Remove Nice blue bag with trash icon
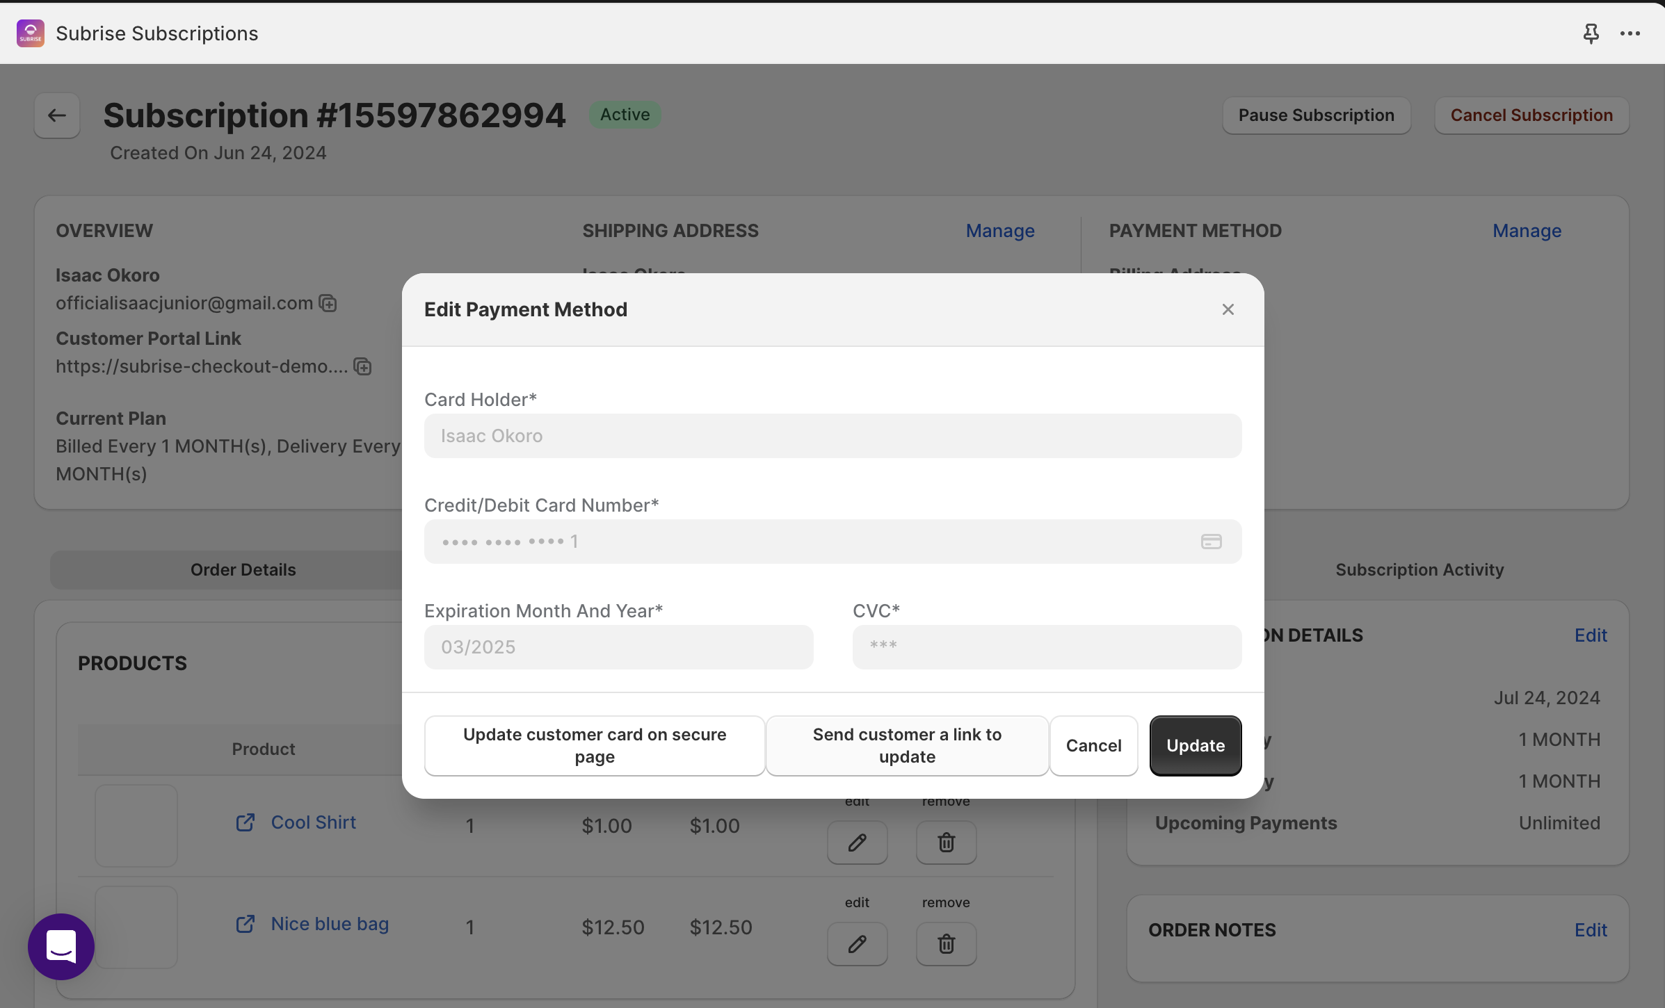The width and height of the screenshot is (1665, 1008). pos(946,944)
